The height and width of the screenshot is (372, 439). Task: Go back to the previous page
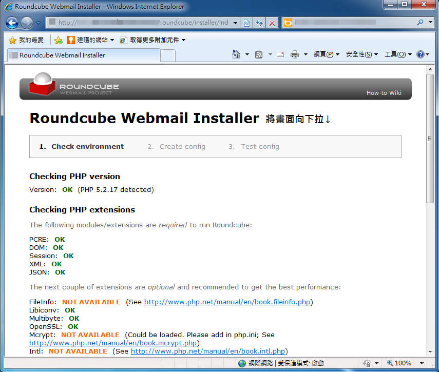[12, 23]
